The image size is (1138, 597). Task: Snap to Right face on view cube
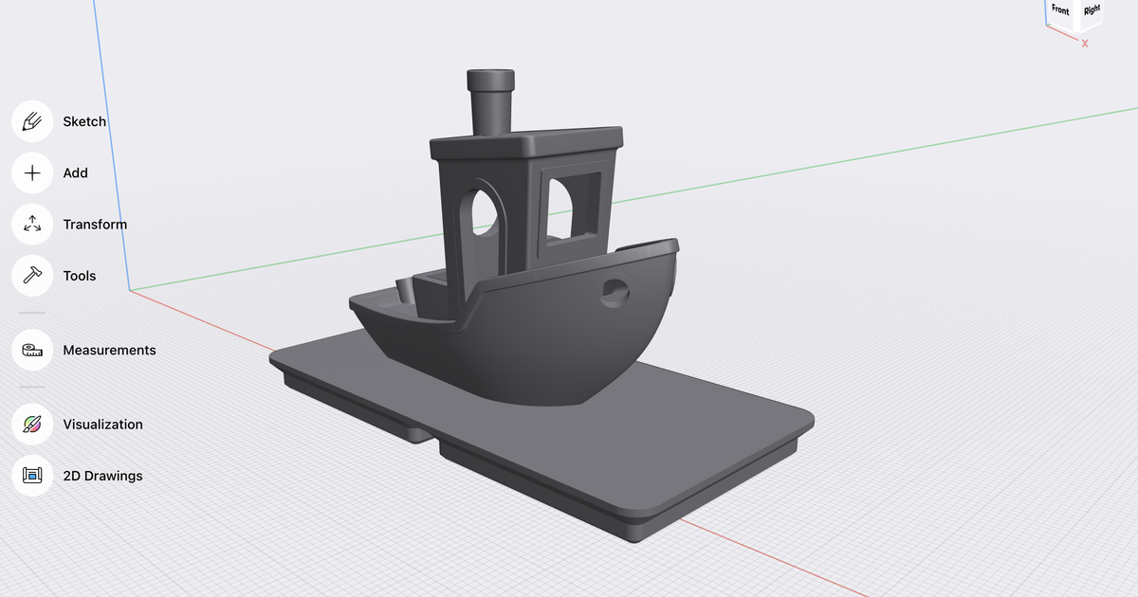tap(1092, 11)
